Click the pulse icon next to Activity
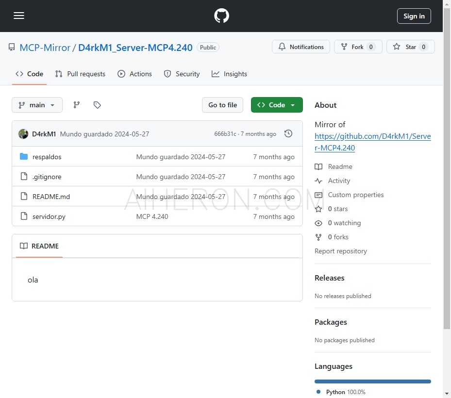 point(318,181)
